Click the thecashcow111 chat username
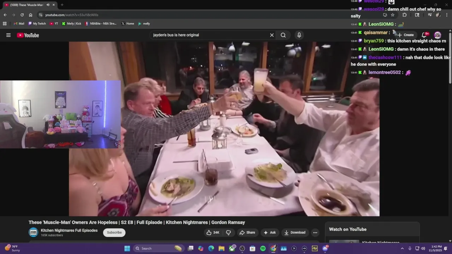452x254 pixels. point(385,57)
